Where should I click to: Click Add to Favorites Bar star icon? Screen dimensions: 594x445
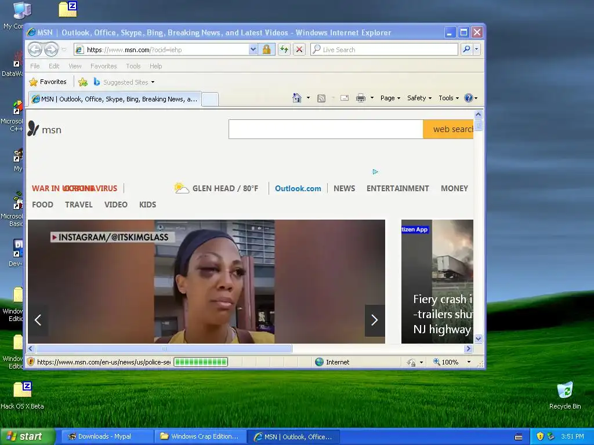coord(83,82)
